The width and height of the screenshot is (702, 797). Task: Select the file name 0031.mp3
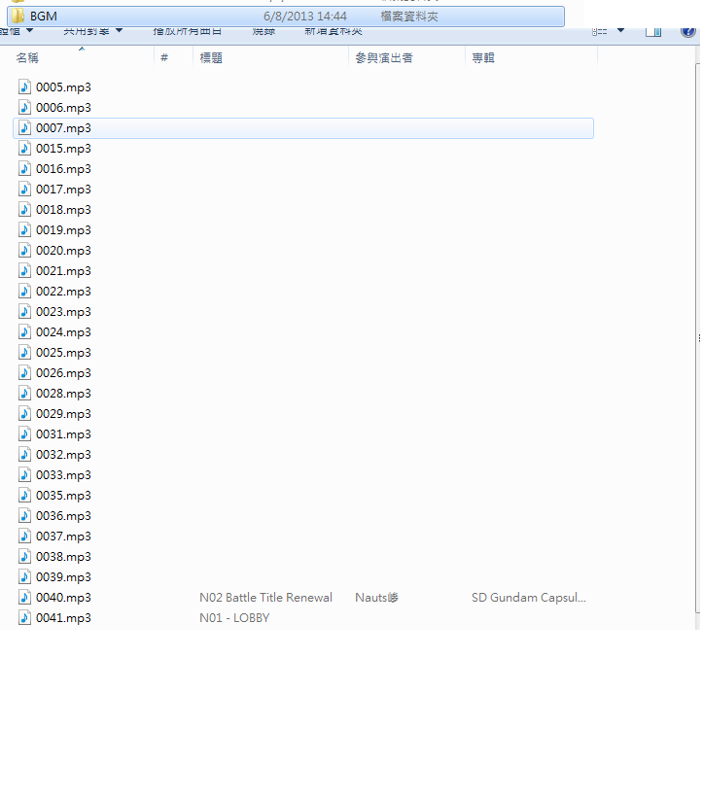63,434
